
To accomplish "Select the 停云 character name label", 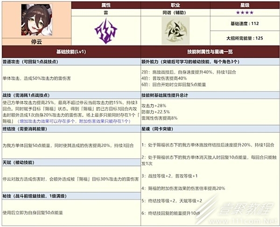I will pos(36,42).
